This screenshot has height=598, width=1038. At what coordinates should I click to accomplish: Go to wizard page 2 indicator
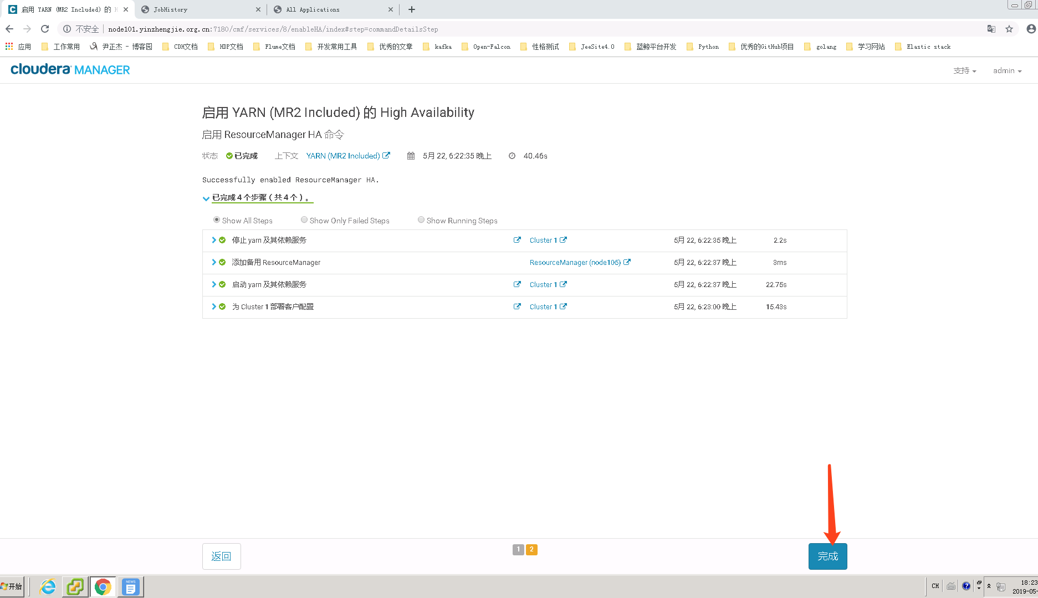click(531, 549)
